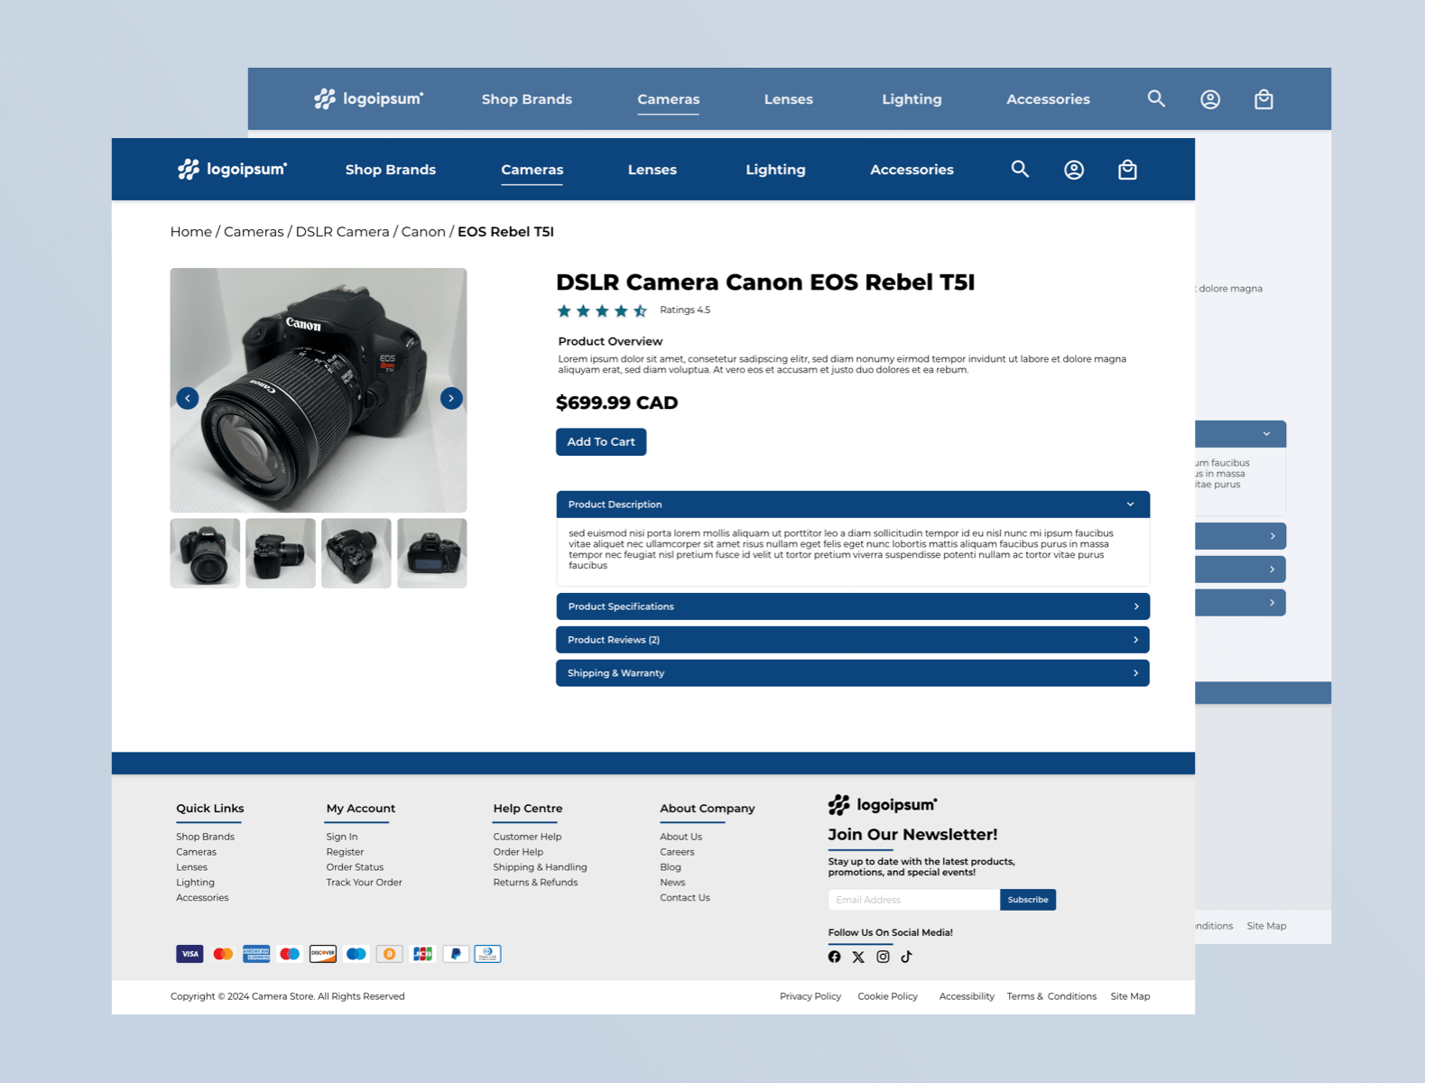The height and width of the screenshot is (1083, 1444).
Task: Show the next product image arrow
Action: click(451, 398)
